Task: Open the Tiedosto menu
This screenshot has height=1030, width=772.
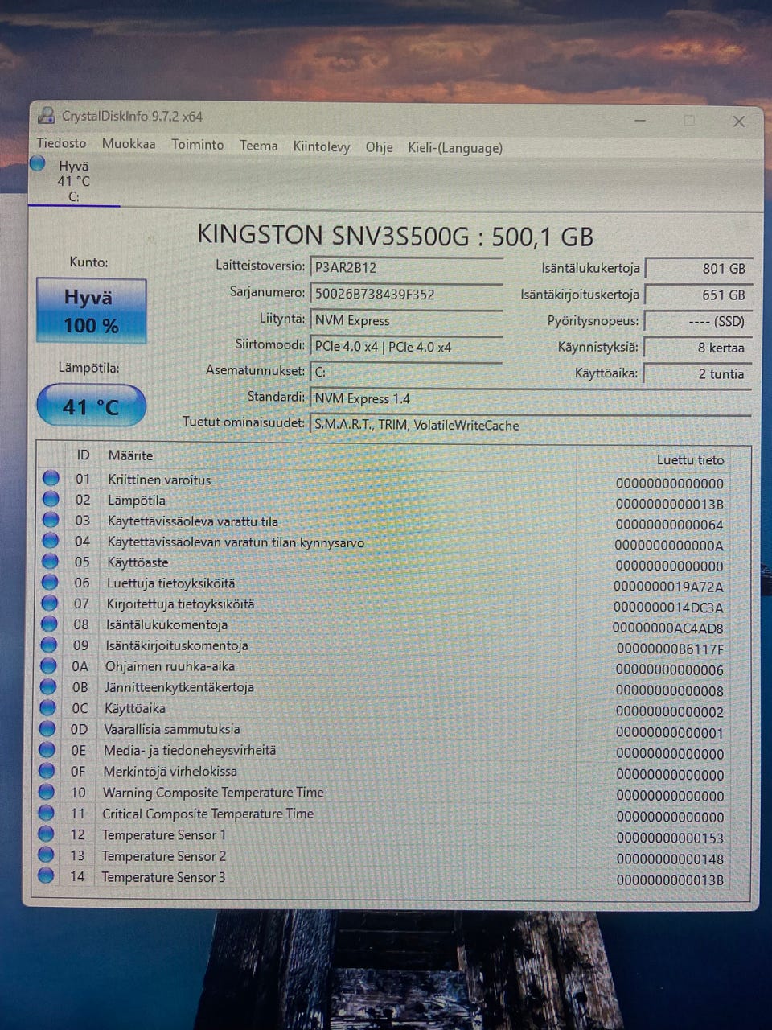Action: click(x=61, y=142)
